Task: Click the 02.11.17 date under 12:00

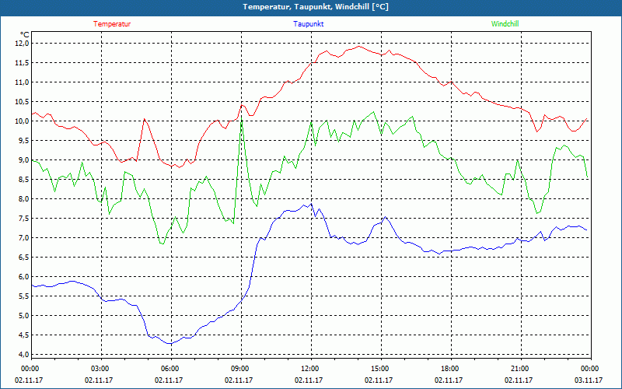Action: point(309,380)
